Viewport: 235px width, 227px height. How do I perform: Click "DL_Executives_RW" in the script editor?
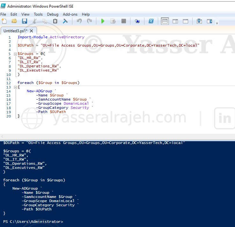(38, 70)
